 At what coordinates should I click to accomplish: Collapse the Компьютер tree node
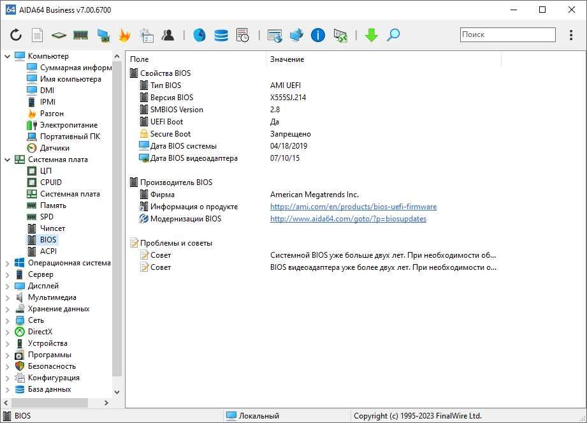coord(7,56)
